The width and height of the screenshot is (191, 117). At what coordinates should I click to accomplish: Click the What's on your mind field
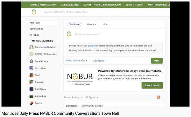tap(87, 34)
